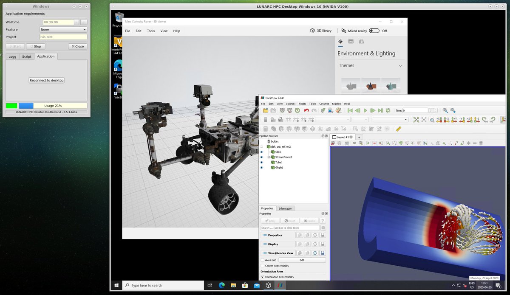Open the color array dropdown in ParaView
The height and width of the screenshot is (295, 510).
tap(333, 120)
